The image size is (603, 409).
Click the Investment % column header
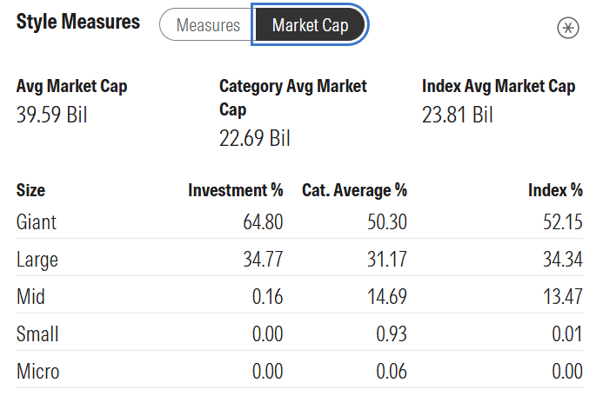click(235, 190)
